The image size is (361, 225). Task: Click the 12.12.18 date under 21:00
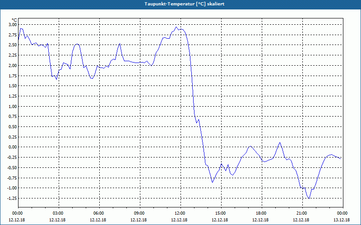tap(301, 220)
